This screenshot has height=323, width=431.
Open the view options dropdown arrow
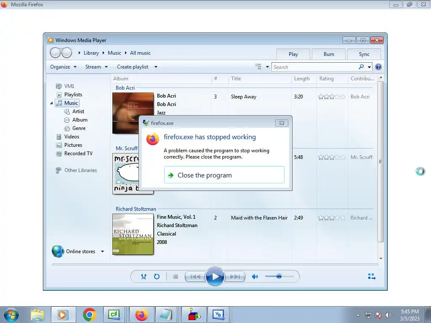point(267,67)
